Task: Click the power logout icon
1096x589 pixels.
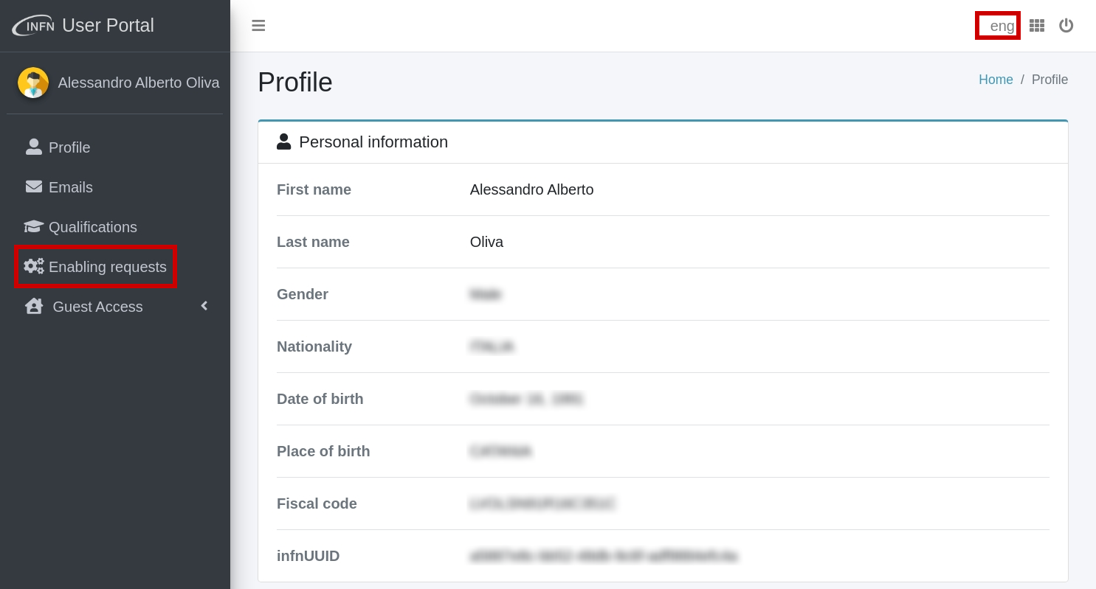Action: [x=1066, y=26]
